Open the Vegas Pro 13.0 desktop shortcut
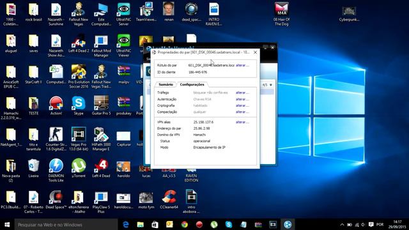The image size is (409, 230). [x=79, y=139]
